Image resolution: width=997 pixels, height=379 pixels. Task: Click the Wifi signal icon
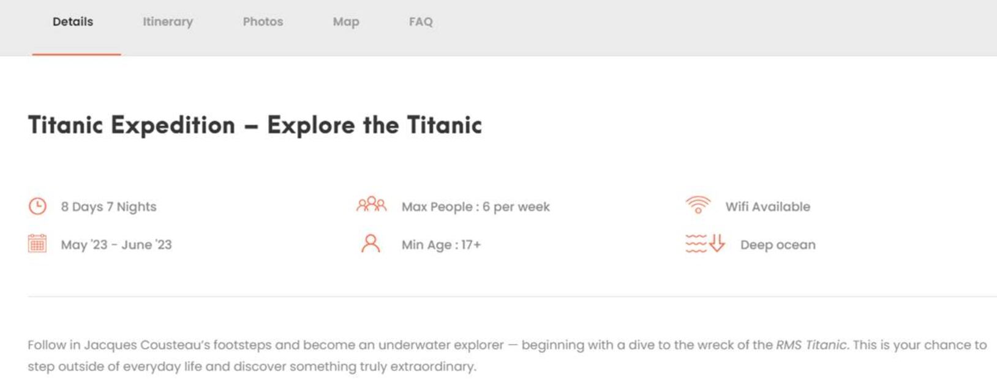tap(698, 205)
